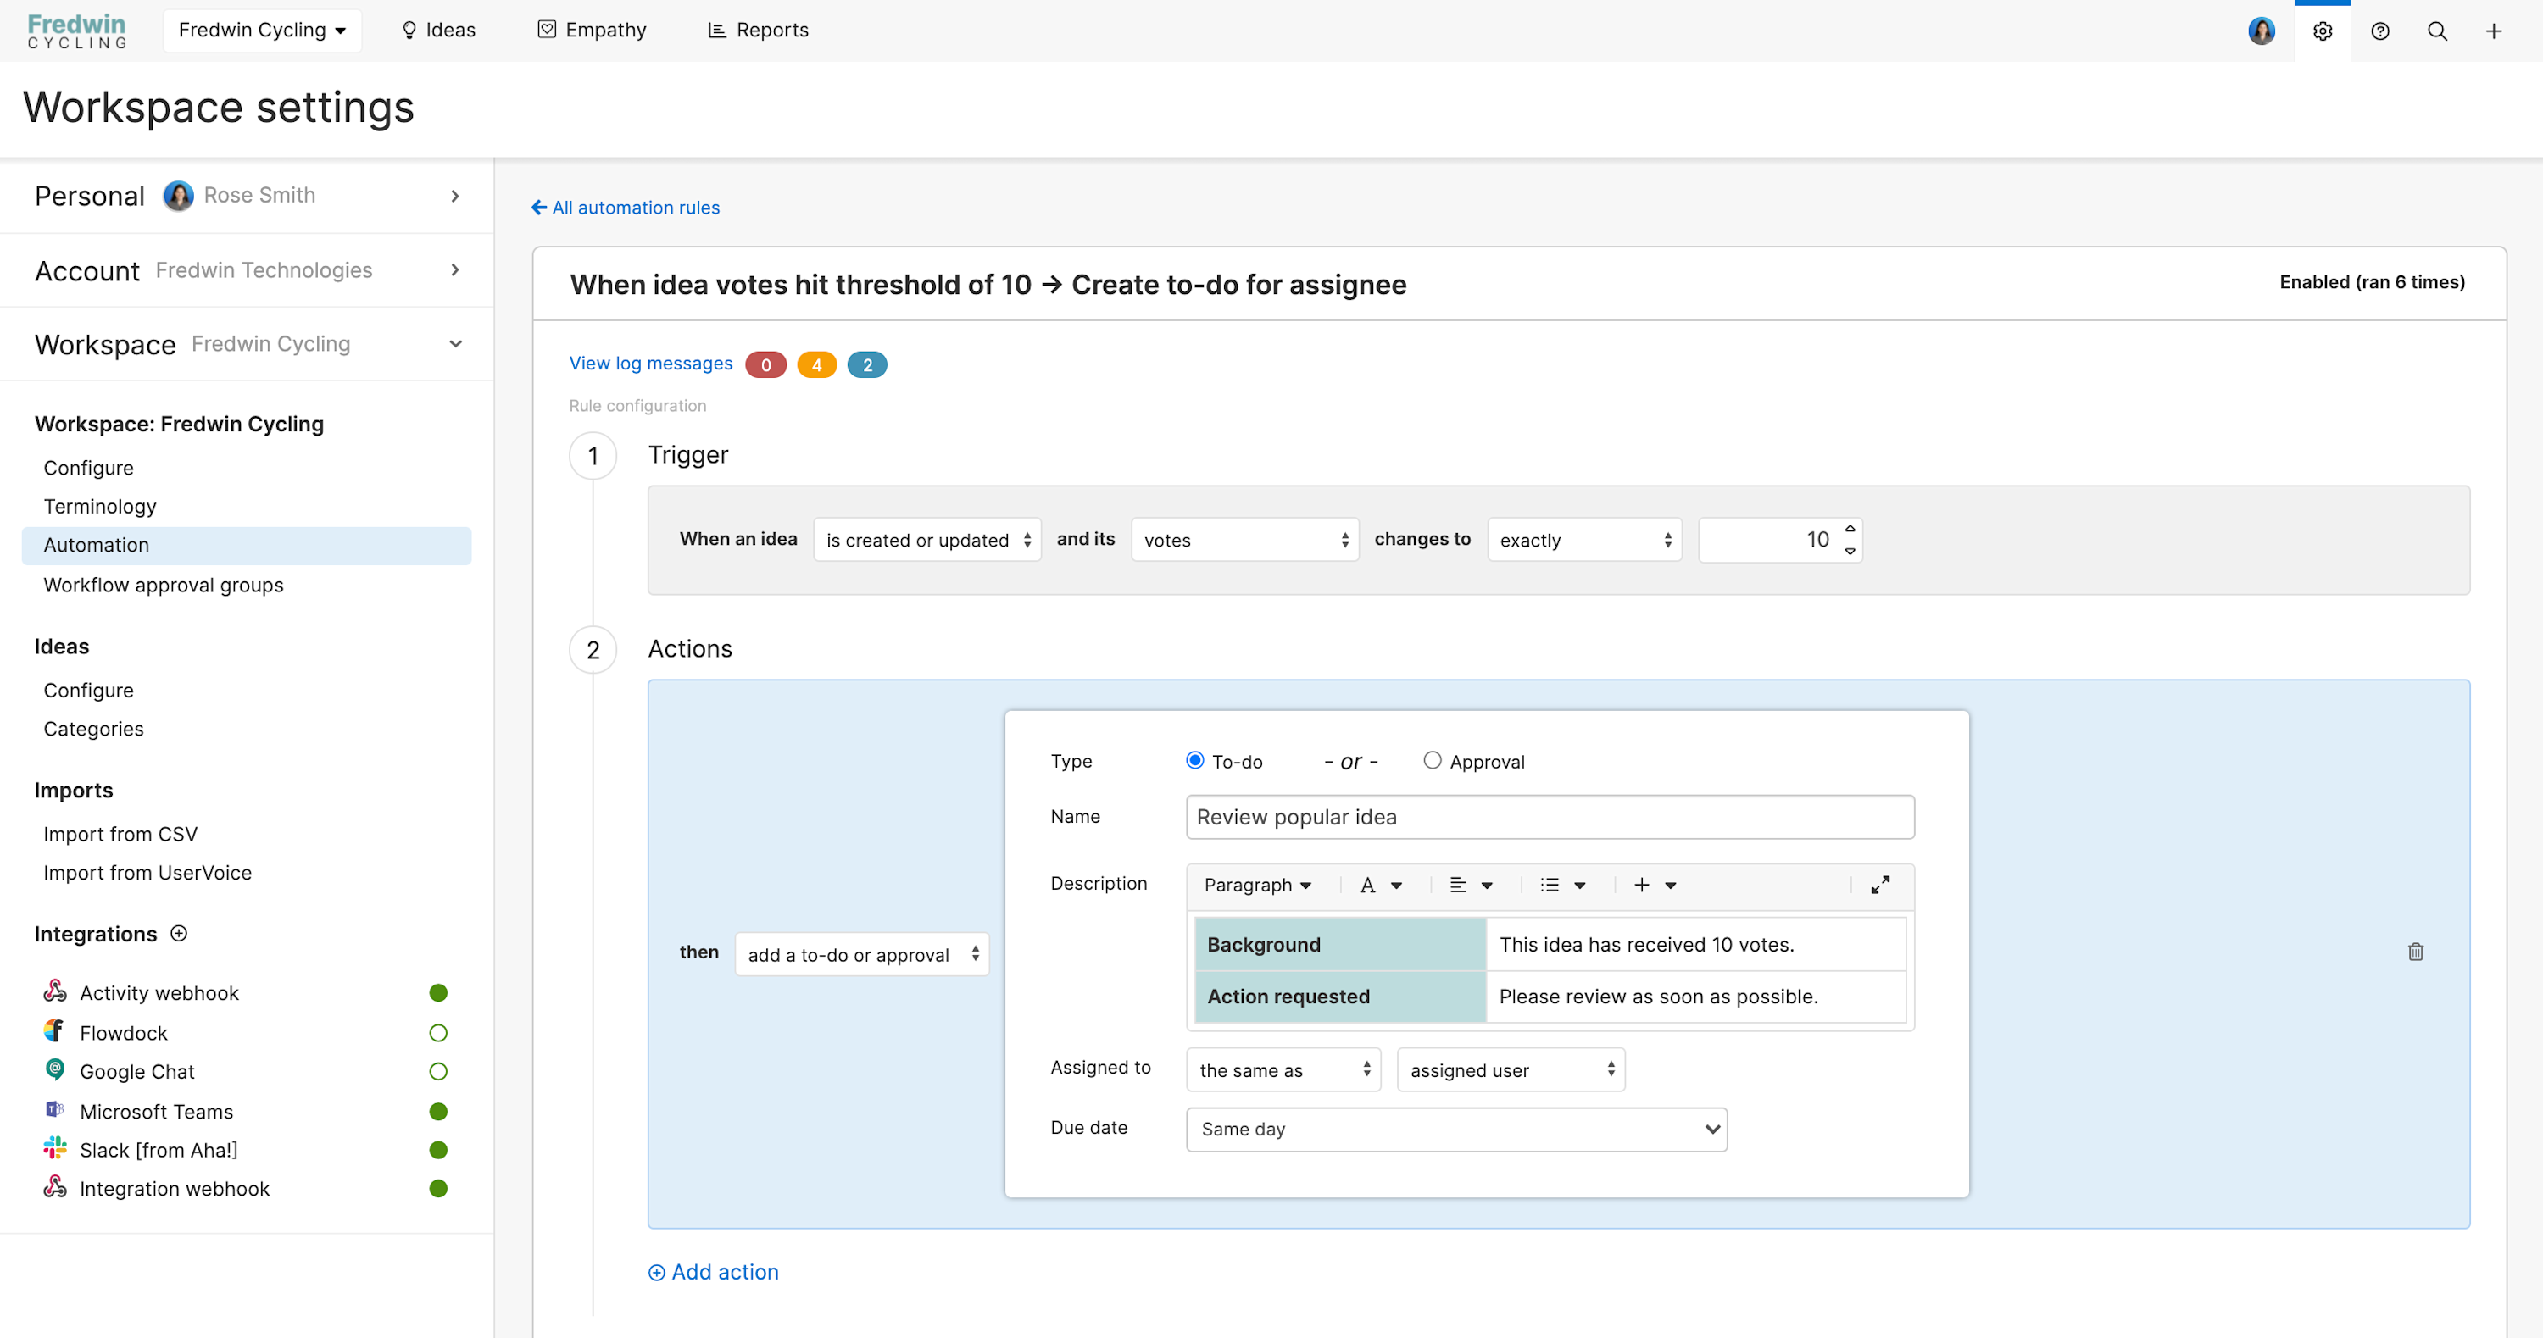Open the search icon in the header
This screenshot has width=2543, height=1338.
[2437, 31]
